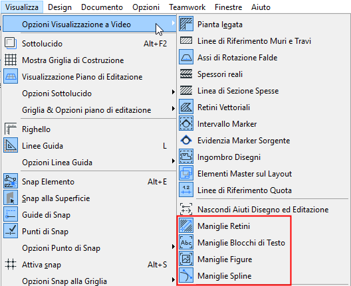351x286 pixels.
Task: Click the Maniglie Figure icon
Action: [x=186, y=259]
